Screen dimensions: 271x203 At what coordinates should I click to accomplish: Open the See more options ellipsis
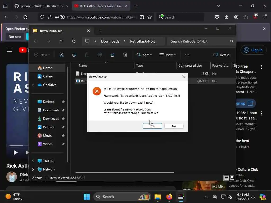187,55
